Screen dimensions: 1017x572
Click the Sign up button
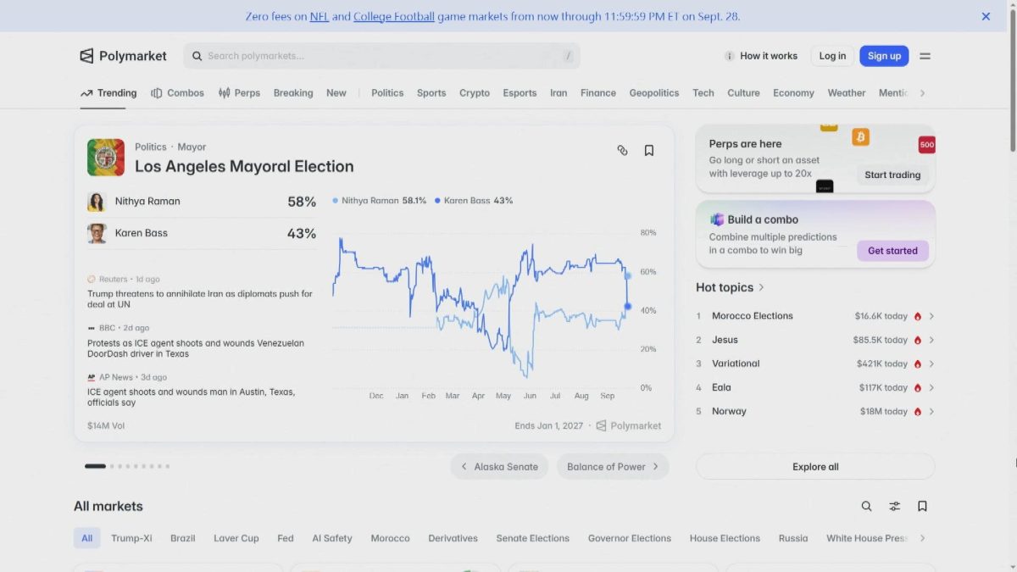[x=884, y=56]
